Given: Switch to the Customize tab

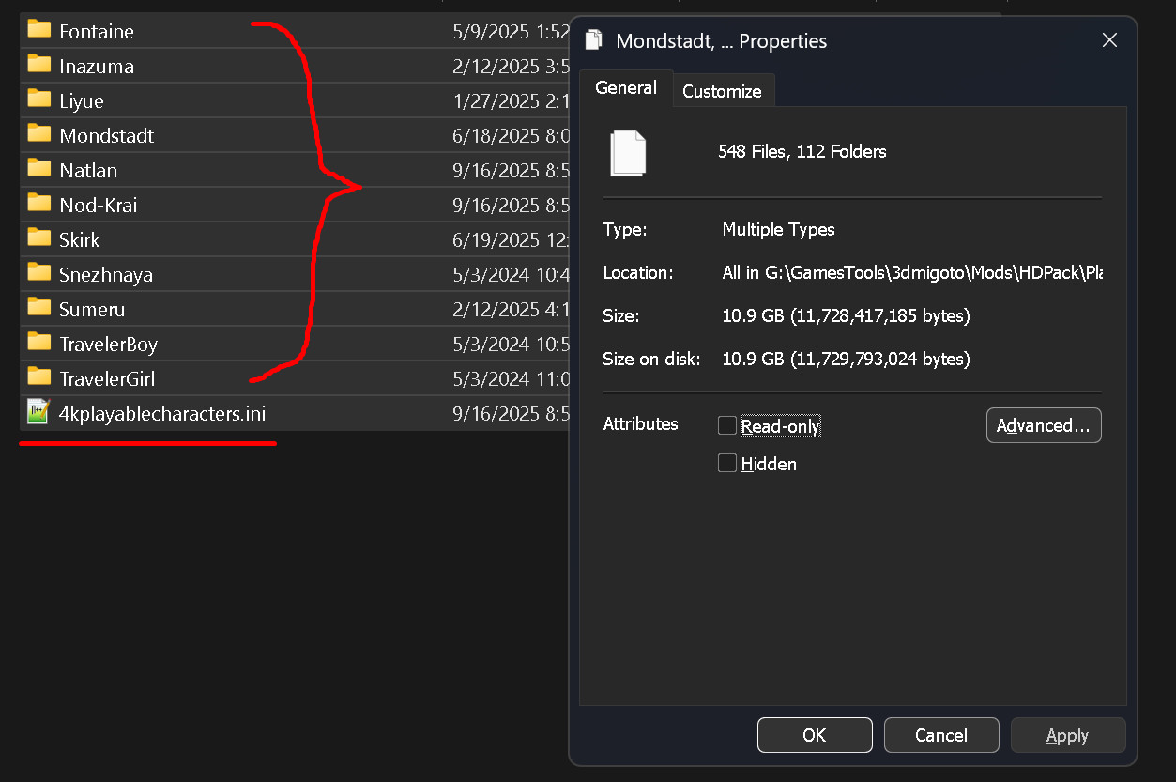Looking at the screenshot, I should (722, 91).
